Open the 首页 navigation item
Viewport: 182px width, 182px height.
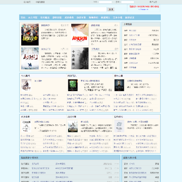click(x=23, y=18)
